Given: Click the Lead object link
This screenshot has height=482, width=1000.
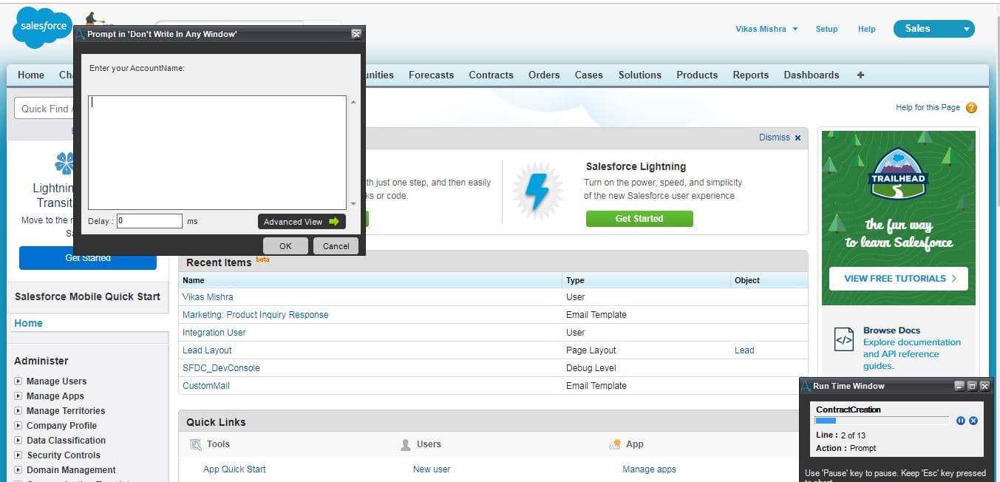Looking at the screenshot, I should point(744,350).
